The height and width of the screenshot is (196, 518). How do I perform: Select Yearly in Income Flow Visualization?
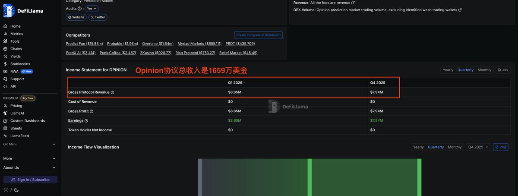(x=418, y=147)
